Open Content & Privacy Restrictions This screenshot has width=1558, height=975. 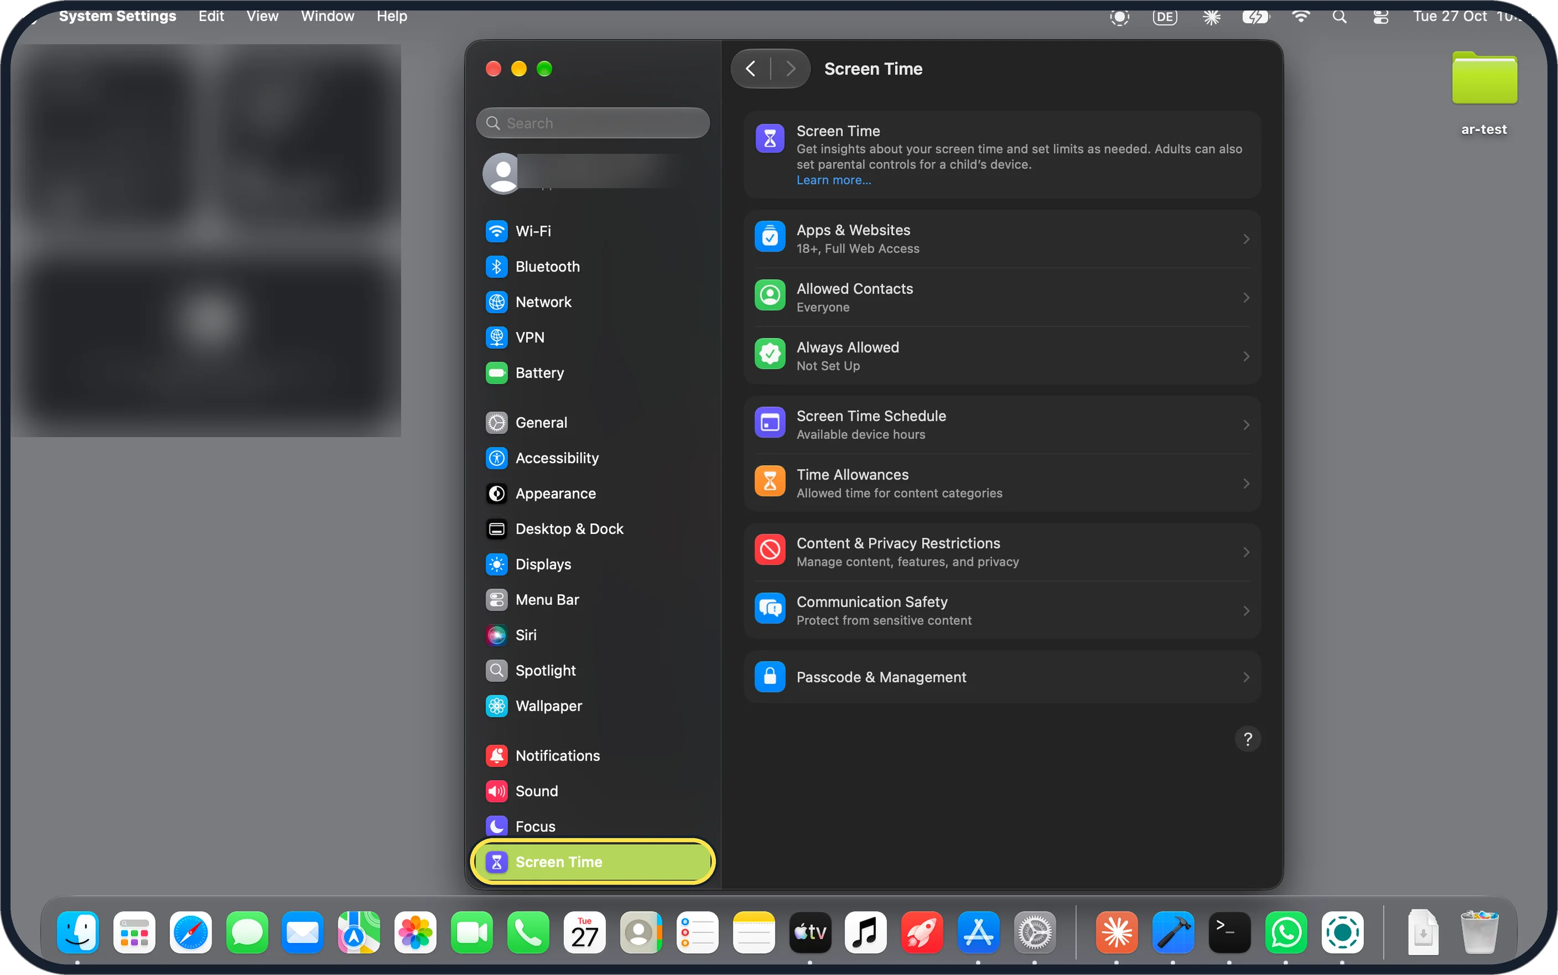tap(1002, 552)
